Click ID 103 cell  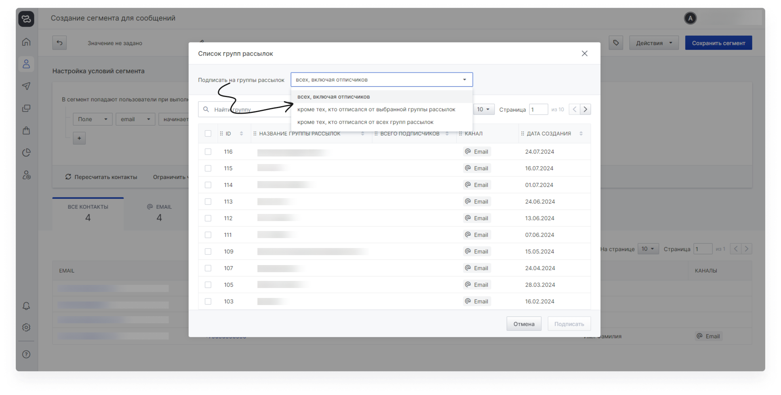(229, 301)
